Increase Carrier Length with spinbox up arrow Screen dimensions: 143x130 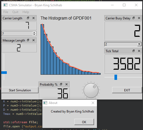[34, 33]
